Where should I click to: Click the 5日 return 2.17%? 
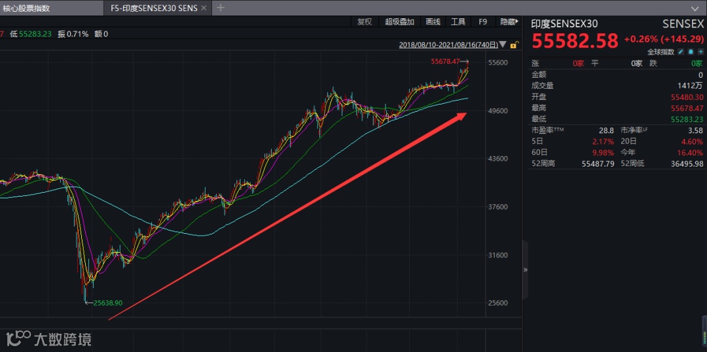coord(605,141)
